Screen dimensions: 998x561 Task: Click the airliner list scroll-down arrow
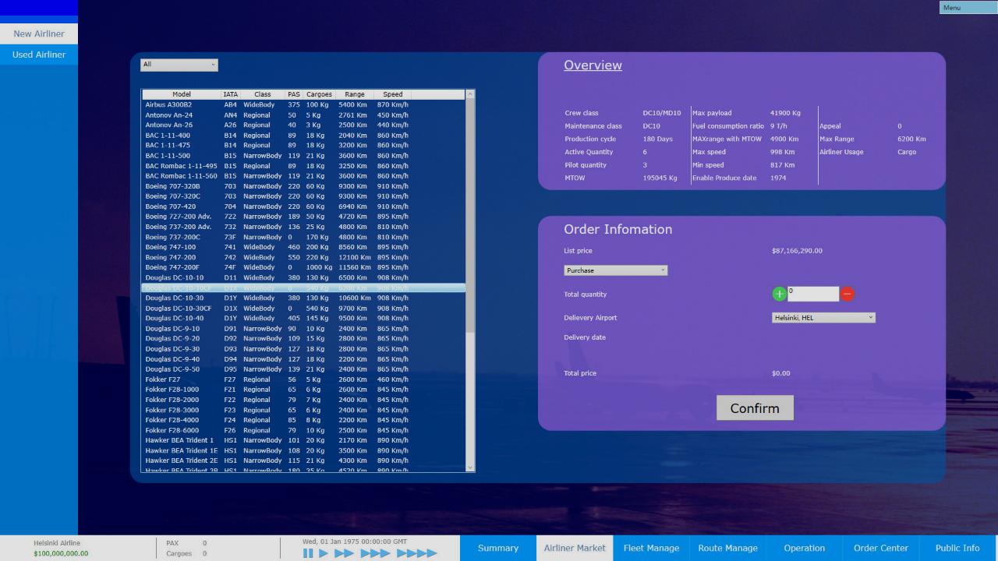(x=470, y=467)
